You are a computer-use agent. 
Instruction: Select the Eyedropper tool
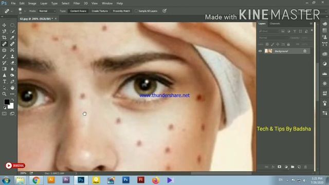(x=12, y=38)
